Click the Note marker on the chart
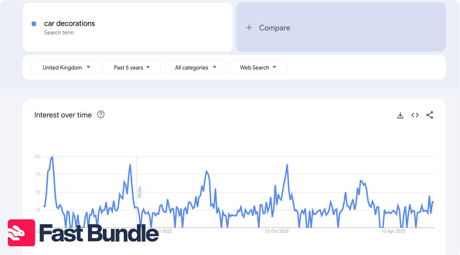The height and width of the screenshot is (255, 460). click(140, 192)
